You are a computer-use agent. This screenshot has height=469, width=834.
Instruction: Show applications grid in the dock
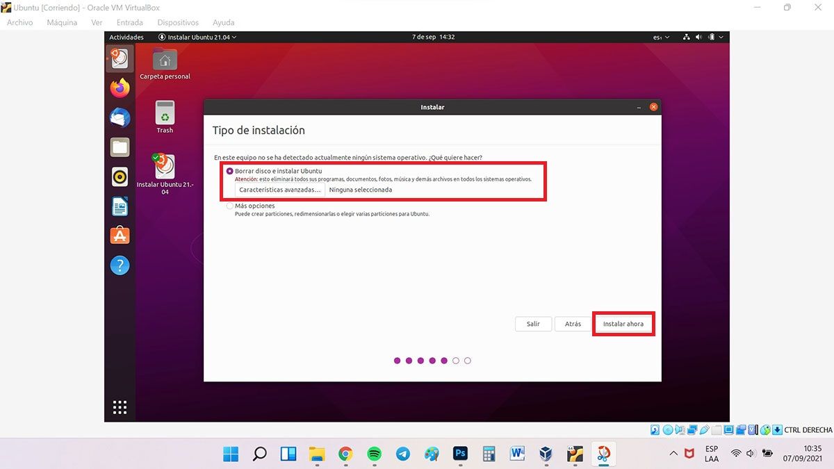point(120,407)
